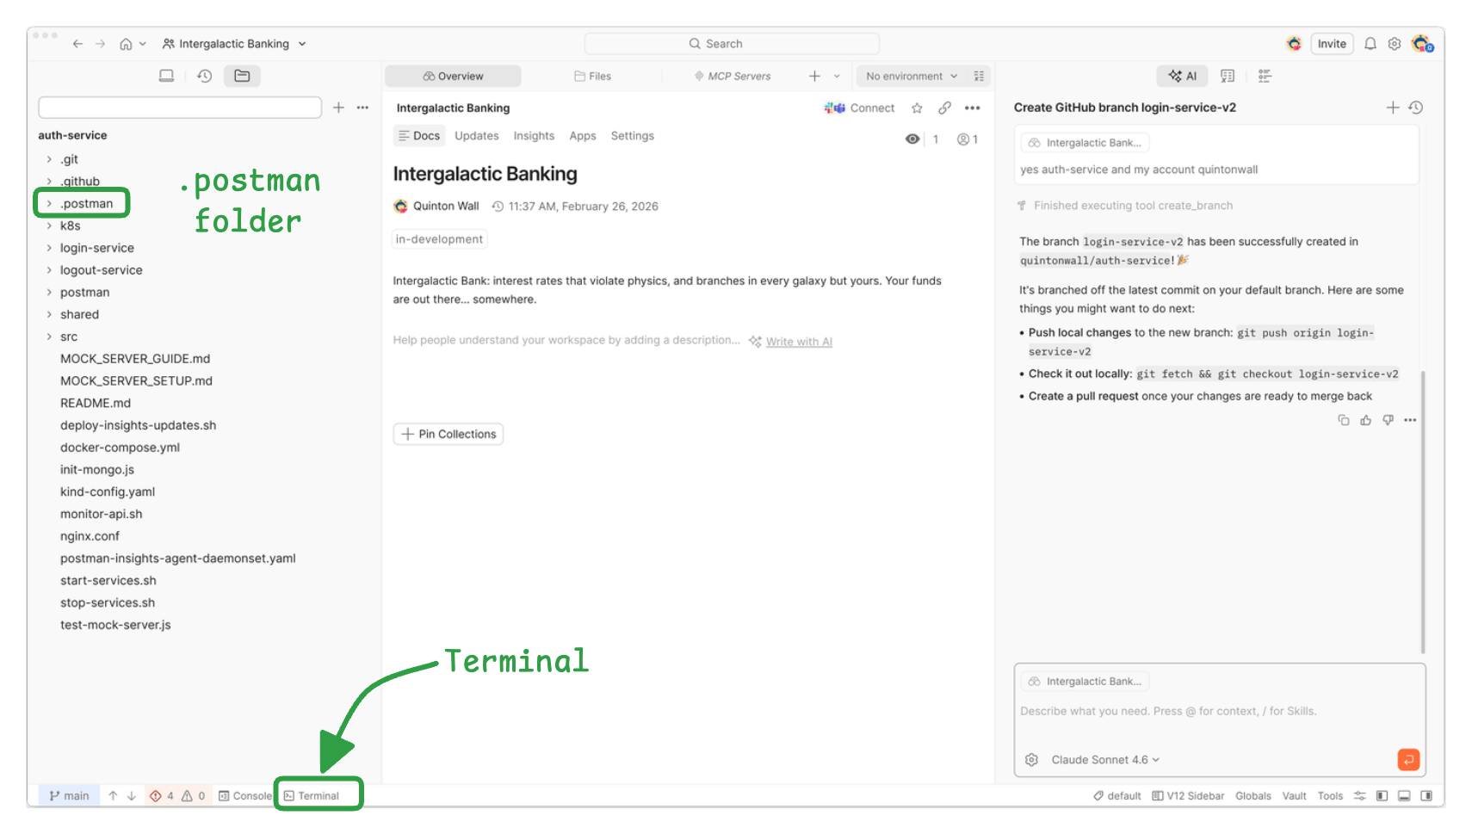Open workspace more actions ellipsis
Viewport: 1472px width, 834px height.
click(972, 108)
